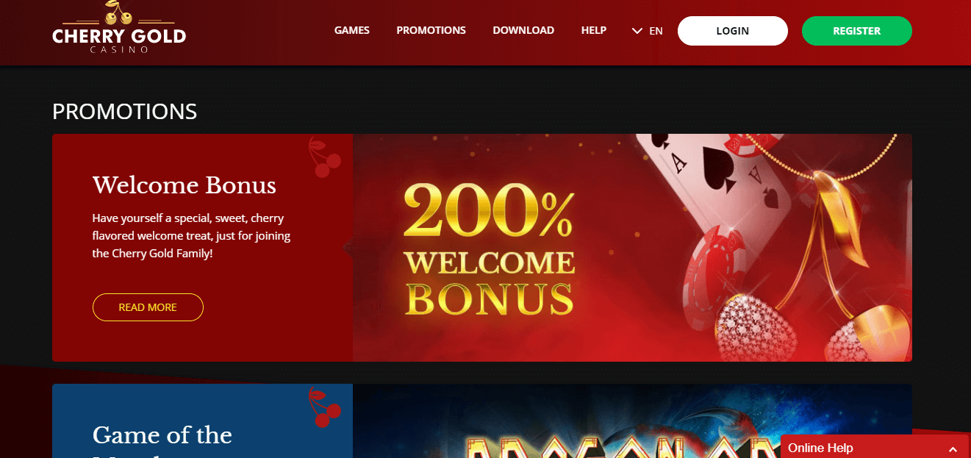Open the Game of the Month banner image

tap(632, 421)
